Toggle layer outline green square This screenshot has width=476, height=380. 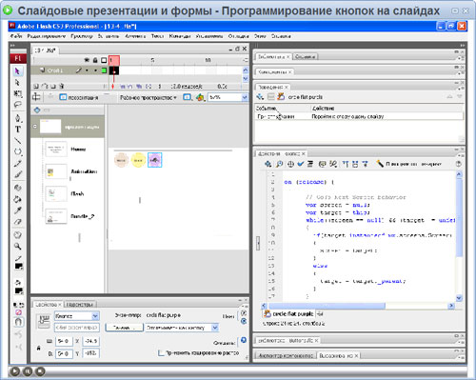104,70
